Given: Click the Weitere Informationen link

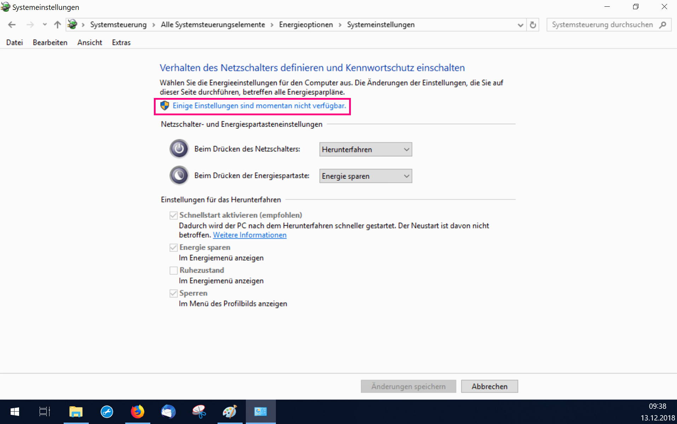Looking at the screenshot, I should 249,235.
